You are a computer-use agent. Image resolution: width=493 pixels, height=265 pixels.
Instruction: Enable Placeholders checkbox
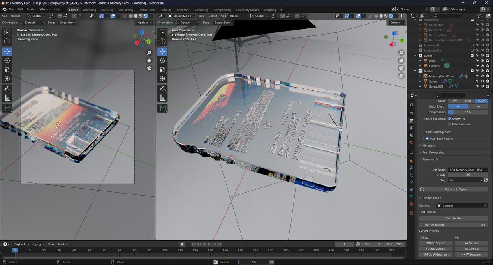pyautogui.click(x=449, y=124)
